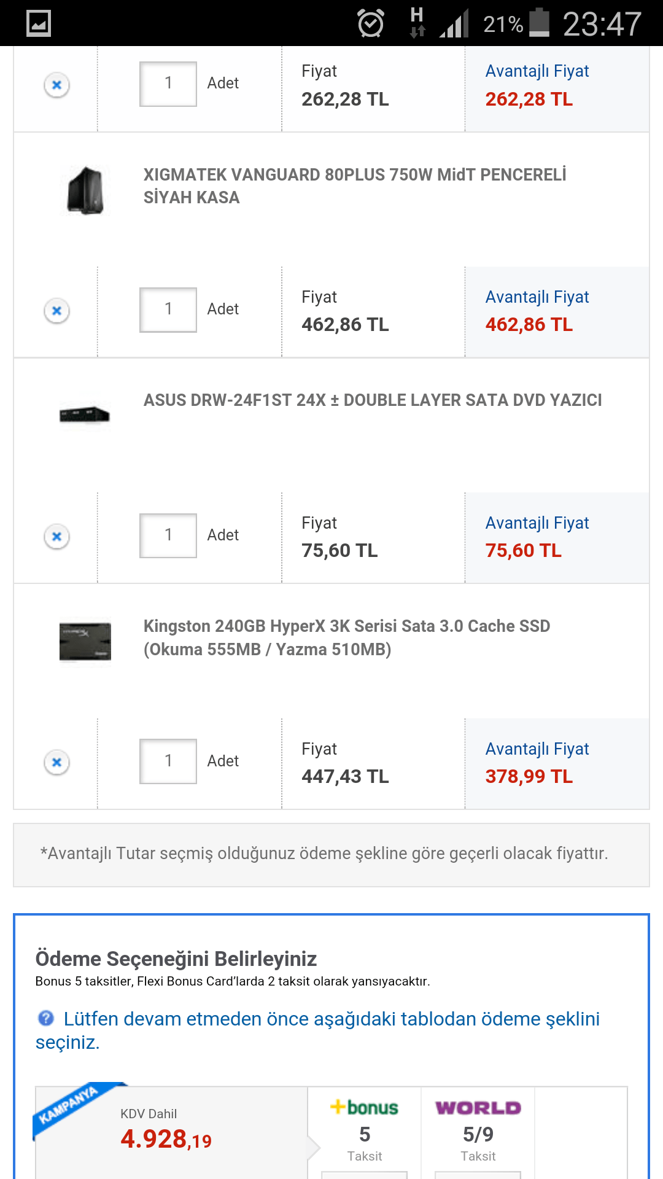Remove the Kingston HyperX SSD from cart
This screenshot has width=663, height=1179.
(56, 763)
